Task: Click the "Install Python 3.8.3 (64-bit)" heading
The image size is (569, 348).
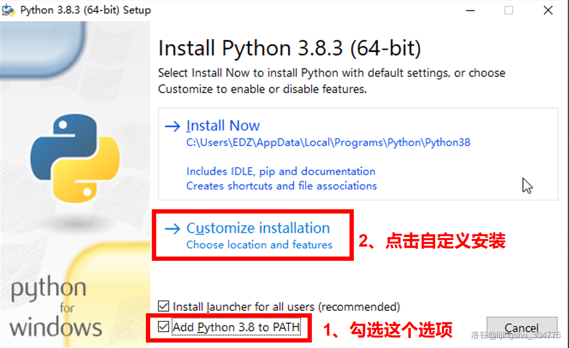Action: (290, 49)
